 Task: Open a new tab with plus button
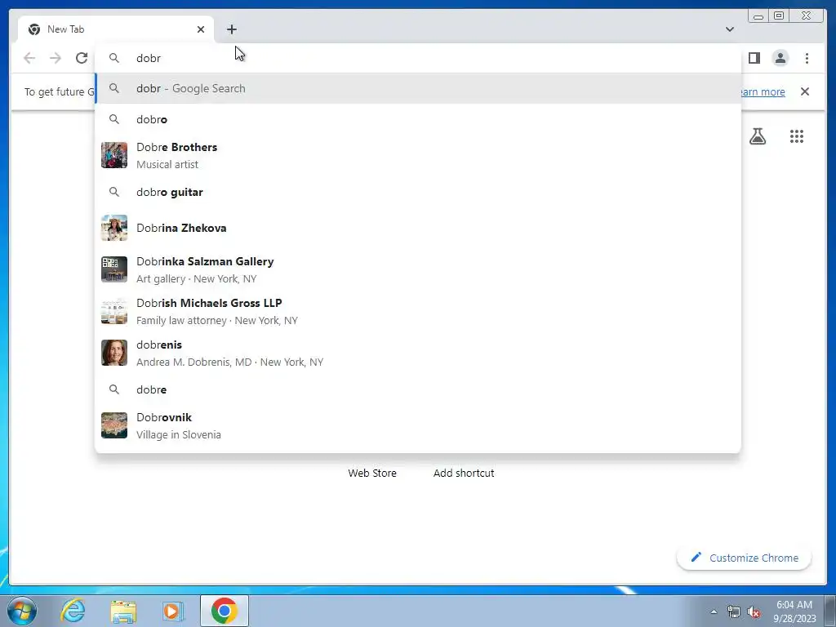click(231, 29)
